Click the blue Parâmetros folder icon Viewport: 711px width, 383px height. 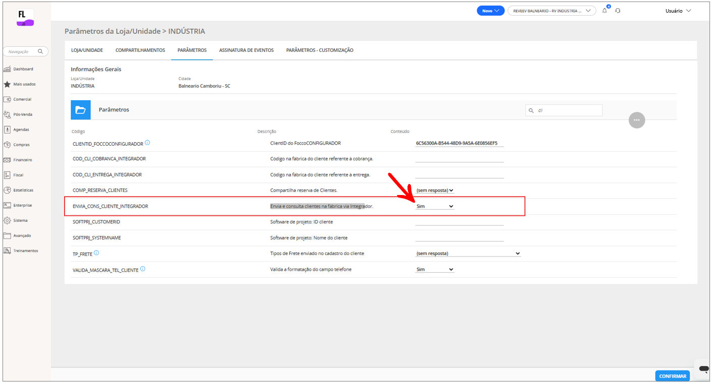pyautogui.click(x=81, y=110)
